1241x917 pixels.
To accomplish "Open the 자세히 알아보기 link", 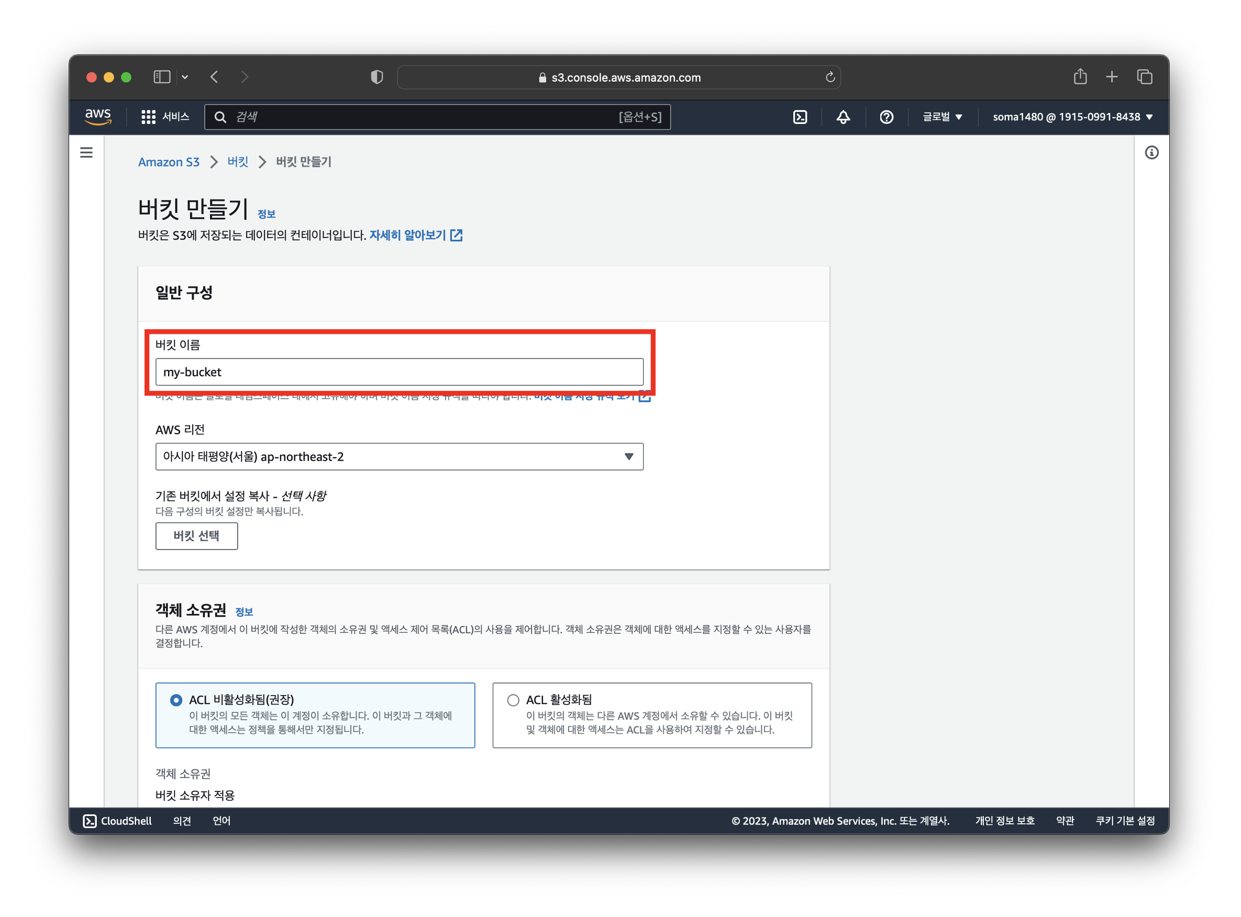I will (x=408, y=236).
